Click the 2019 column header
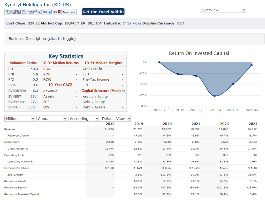The width and height of the screenshot is (265, 200). pos(139,124)
